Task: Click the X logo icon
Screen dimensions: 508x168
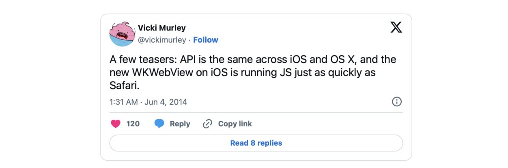Action: pyautogui.click(x=396, y=28)
